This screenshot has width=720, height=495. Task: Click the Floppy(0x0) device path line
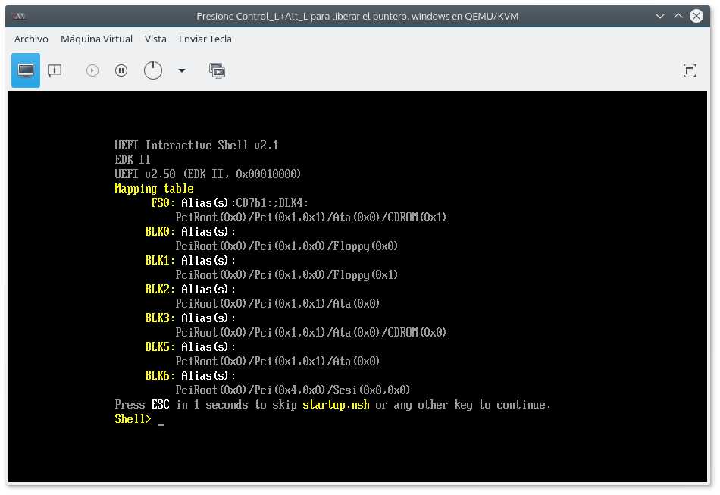(x=286, y=246)
